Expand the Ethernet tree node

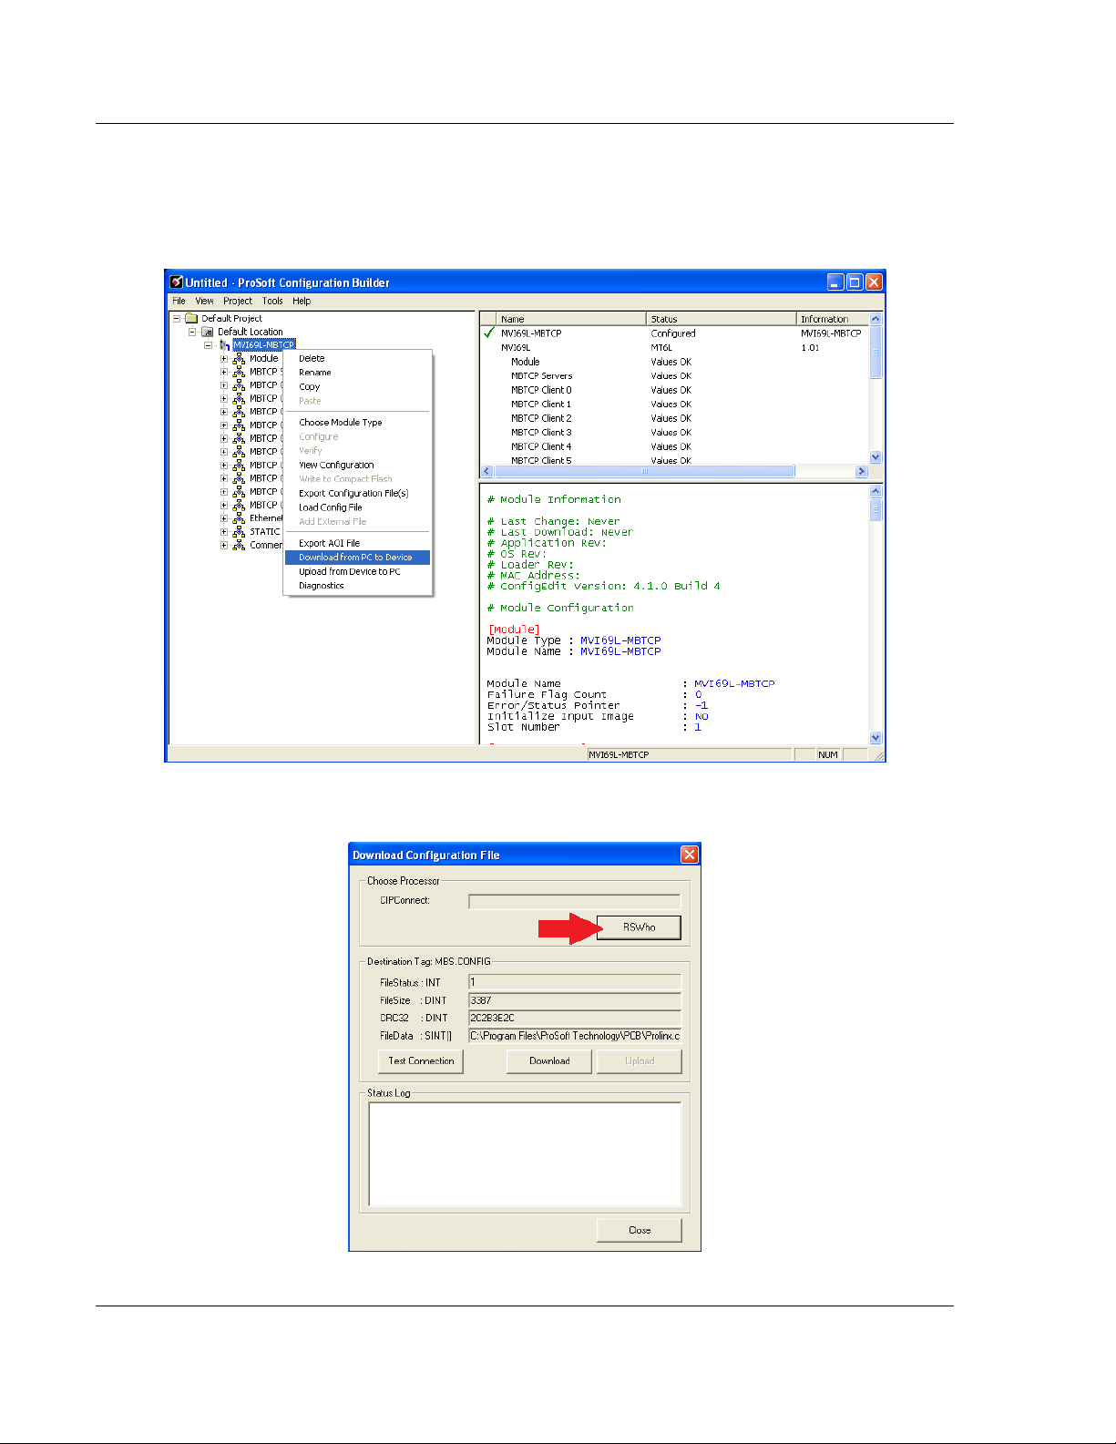[x=224, y=518]
